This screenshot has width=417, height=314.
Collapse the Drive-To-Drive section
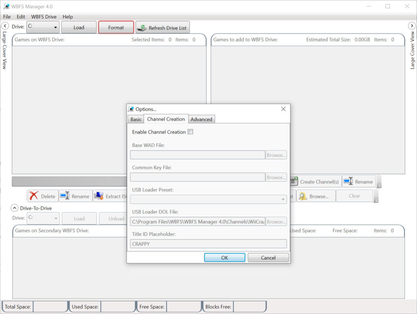click(14, 208)
